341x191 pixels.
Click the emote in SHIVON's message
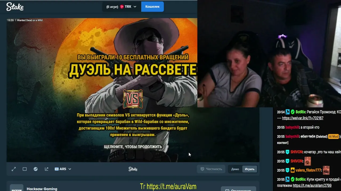(x=308, y=161)
